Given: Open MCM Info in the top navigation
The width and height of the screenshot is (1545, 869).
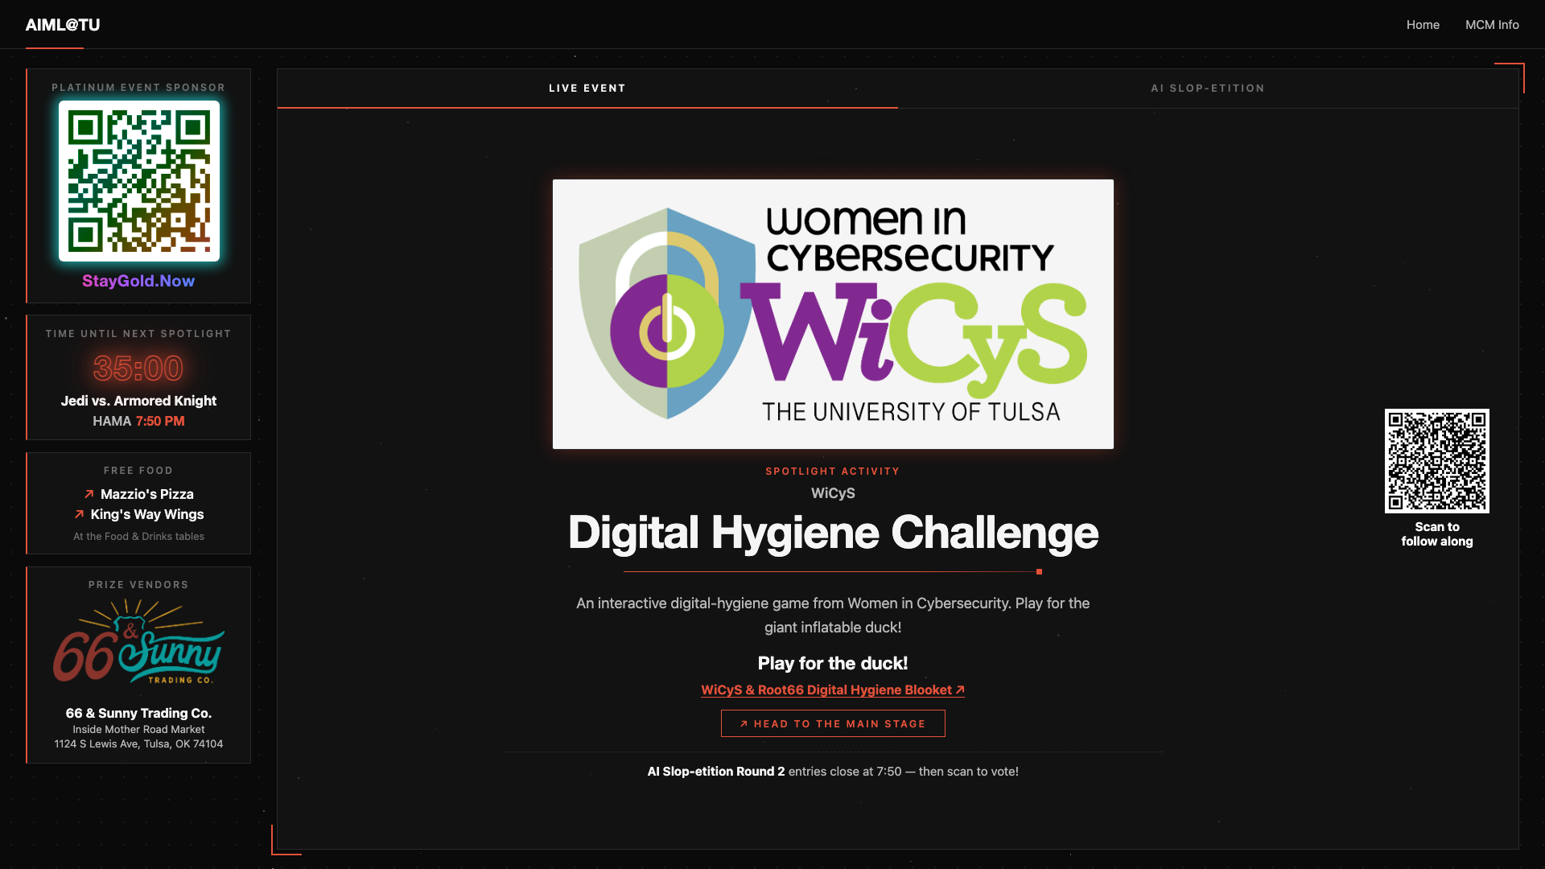Looking at the screenshot, I should pyautogui.click(x=1492, y=25).
